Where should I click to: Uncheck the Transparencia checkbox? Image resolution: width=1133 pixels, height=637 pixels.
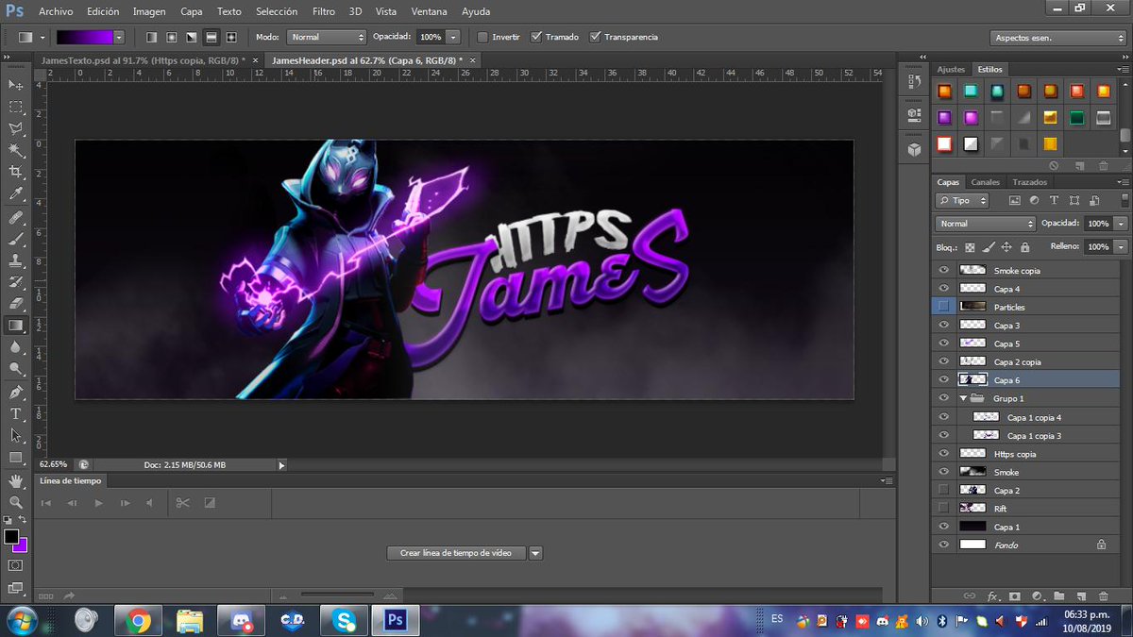pos(595,37)
